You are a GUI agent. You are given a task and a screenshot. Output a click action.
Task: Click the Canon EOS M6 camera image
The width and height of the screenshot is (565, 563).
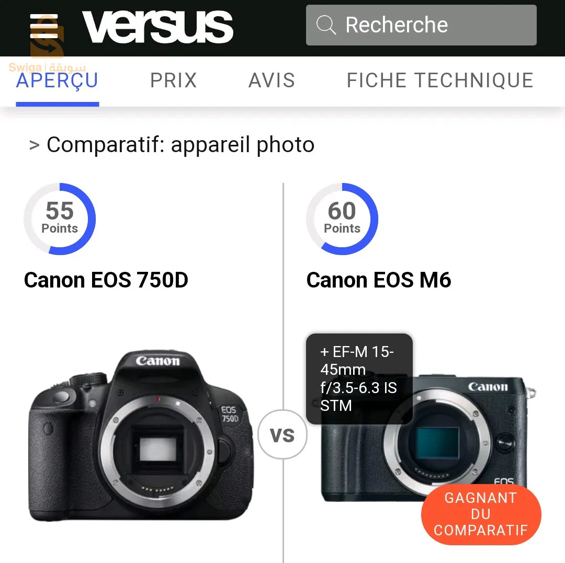tap(428, 439)
